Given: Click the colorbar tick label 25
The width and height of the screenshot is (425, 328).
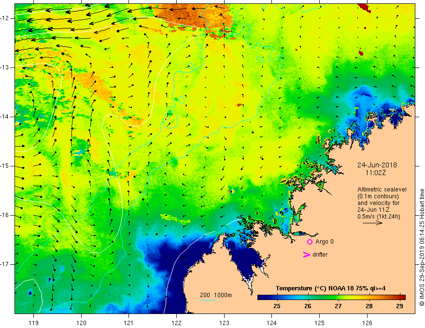Looking at the screenshot, I should click(x=277, y=306).
